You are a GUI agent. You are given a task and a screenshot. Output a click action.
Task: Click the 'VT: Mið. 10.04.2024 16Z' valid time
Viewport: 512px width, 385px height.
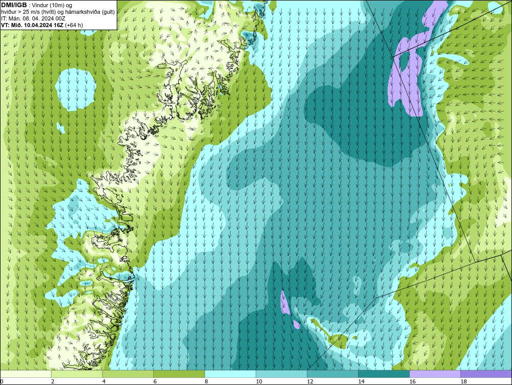point(32,25)
